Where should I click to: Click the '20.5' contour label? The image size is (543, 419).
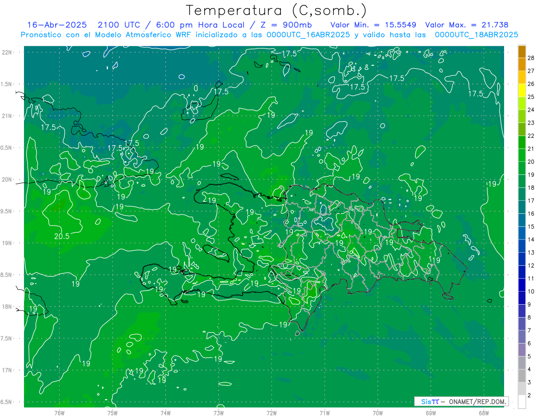click(62, 236)
